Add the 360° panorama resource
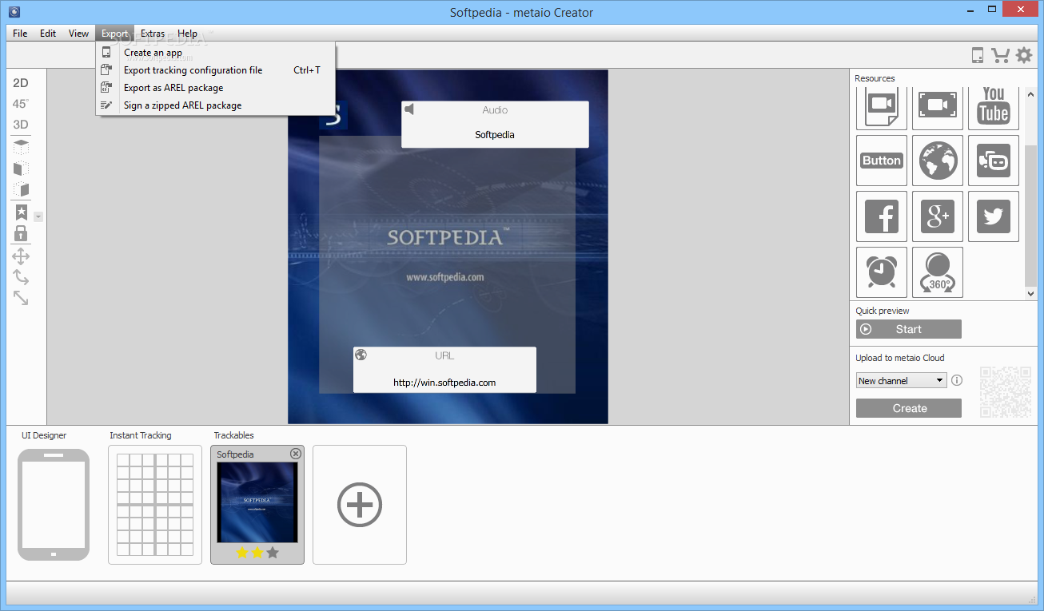 tap(938, 272)
